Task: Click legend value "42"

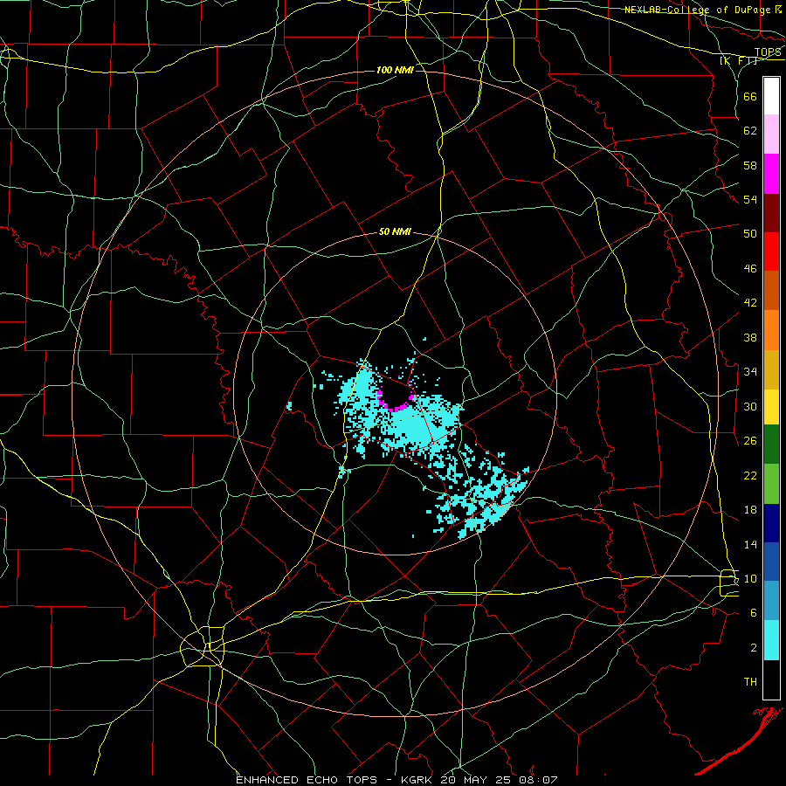Action: pos(750,302)
